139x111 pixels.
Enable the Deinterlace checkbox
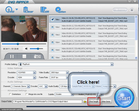pos(10,94)
